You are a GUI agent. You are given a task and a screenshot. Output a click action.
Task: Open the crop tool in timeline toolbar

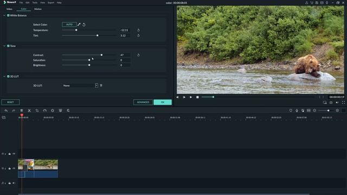pos(37,110)
